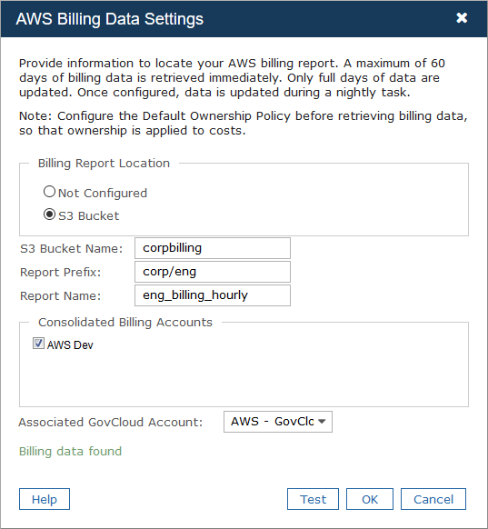Click the 'Associated GovCloud Account:' label
488x529 pixels.
tap(111, 422)
